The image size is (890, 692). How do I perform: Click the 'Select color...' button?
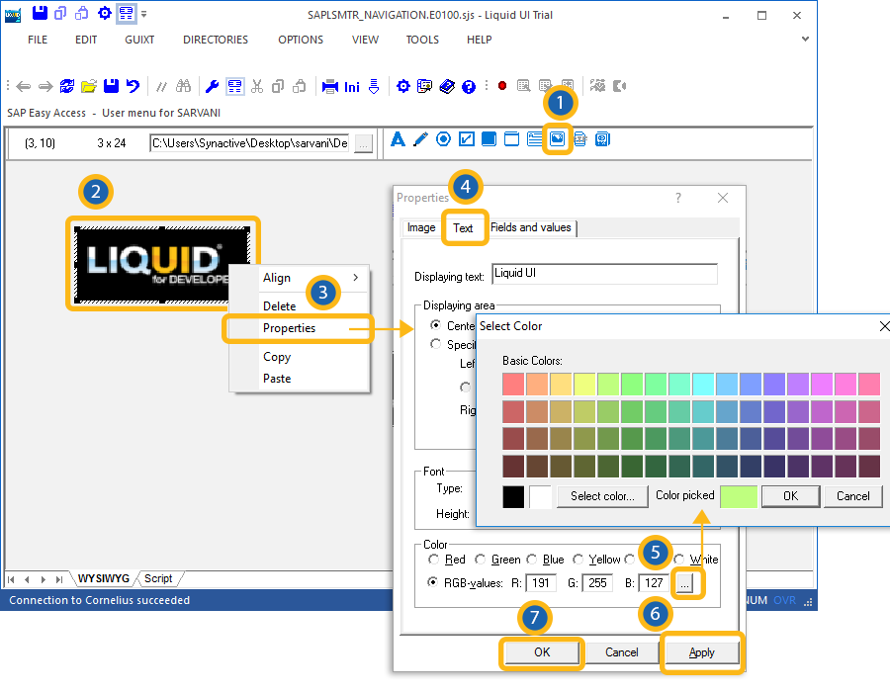pos(602,496)
